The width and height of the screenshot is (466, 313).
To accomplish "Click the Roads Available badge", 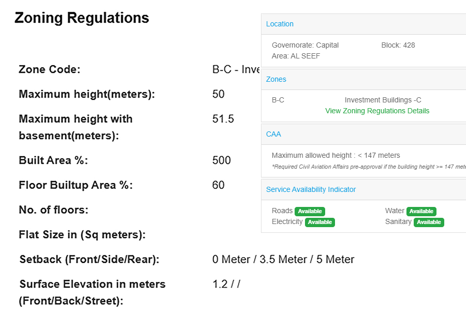I will click(x=310, y=211).
